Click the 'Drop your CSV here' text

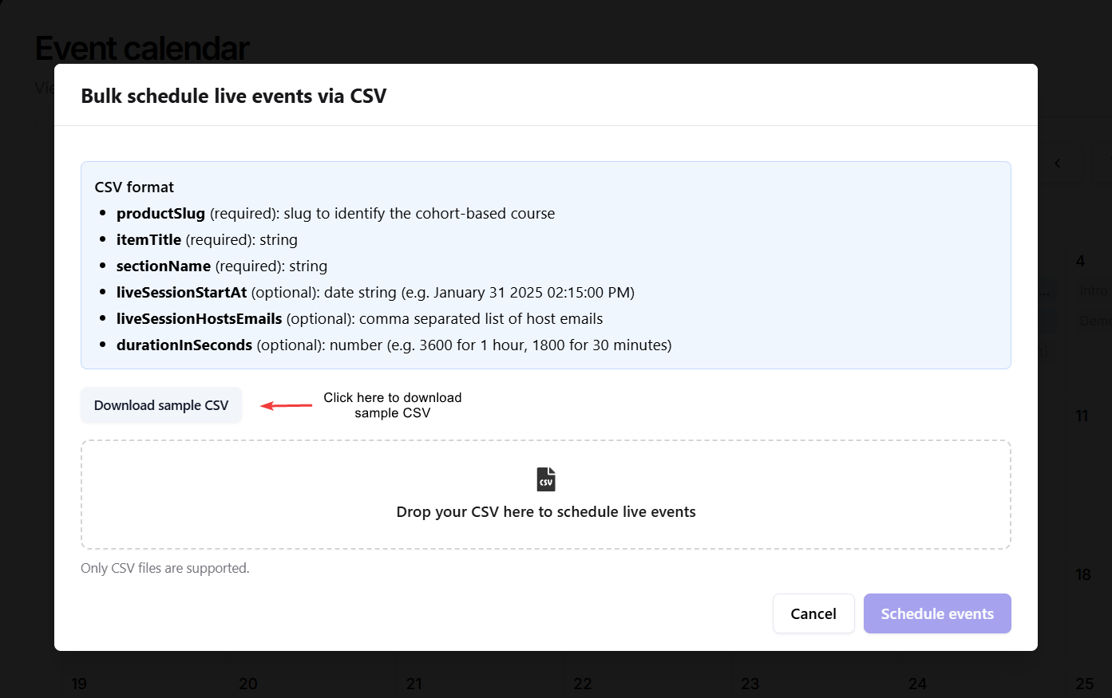tap(546, 512)
